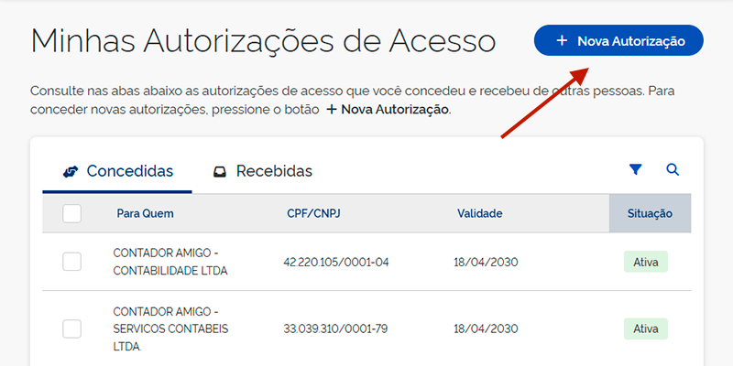Image resolution: width=733 pixels, height=366 pixels.
Task: Click the Para Quem column header
Action: 145,213
